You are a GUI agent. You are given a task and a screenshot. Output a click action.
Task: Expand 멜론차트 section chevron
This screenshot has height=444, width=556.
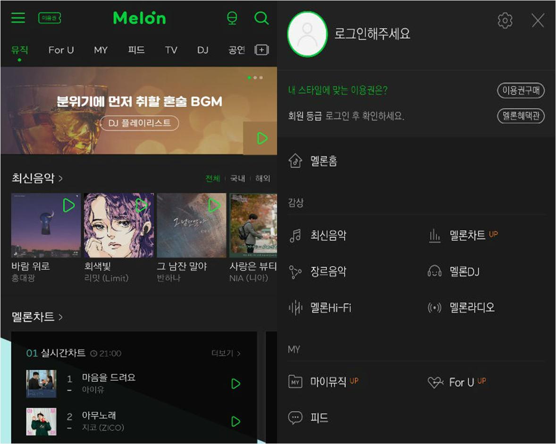[x=60, y=317]
